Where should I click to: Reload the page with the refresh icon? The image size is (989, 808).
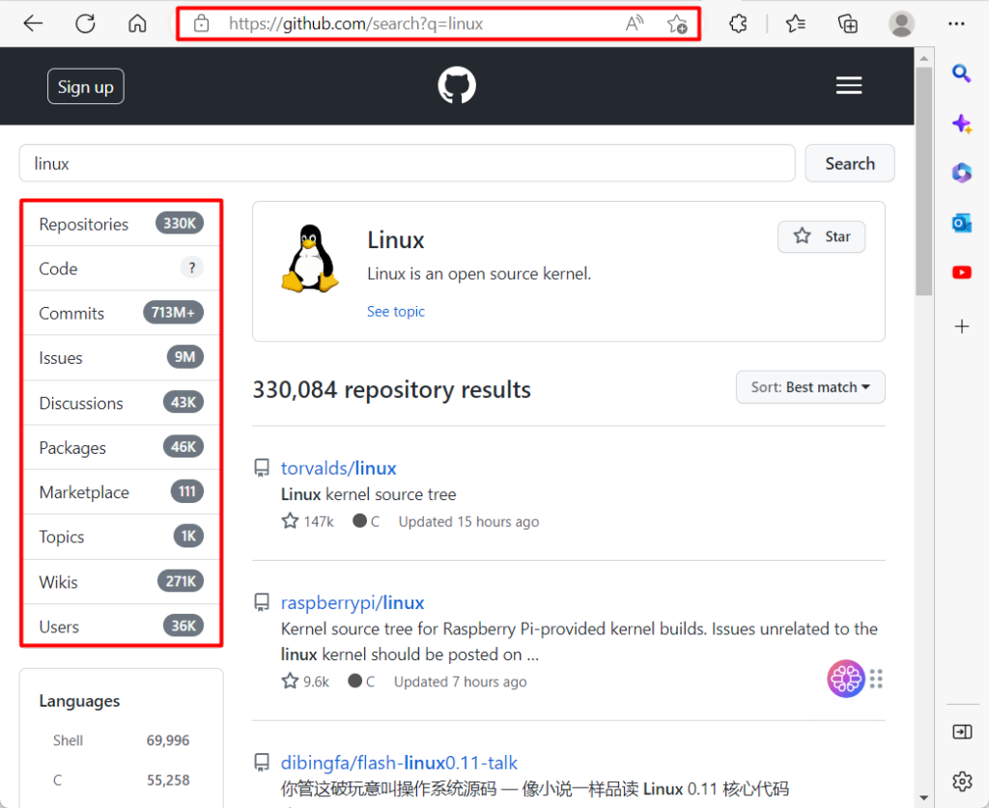click(x=85, y=24)
